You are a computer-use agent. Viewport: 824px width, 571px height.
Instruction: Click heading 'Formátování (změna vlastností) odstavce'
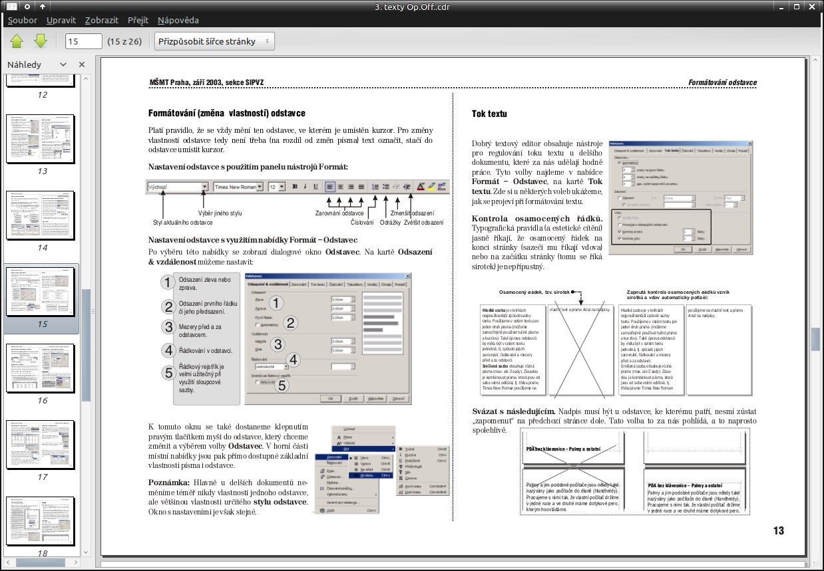[x=227, y=114]
